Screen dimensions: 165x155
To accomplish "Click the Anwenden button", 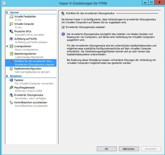I will coord(151,149).
